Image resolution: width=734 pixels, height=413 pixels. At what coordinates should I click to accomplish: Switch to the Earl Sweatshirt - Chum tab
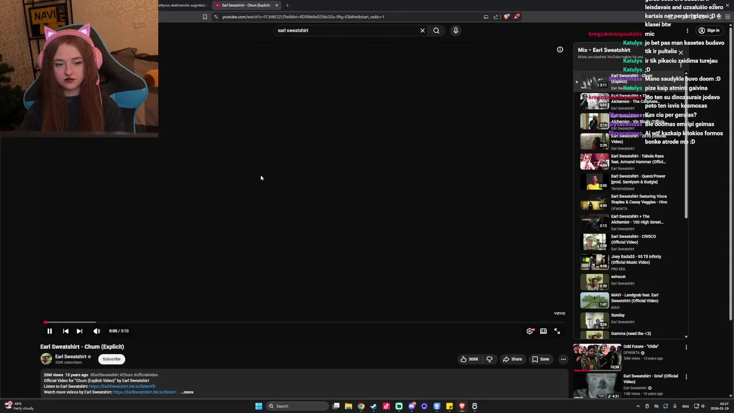click(x=245, y=5)
